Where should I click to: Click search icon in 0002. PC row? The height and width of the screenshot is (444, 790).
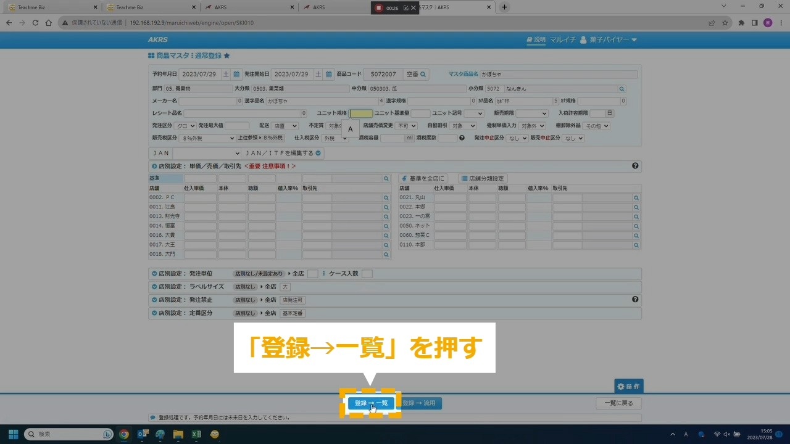[x=386, y=198]
